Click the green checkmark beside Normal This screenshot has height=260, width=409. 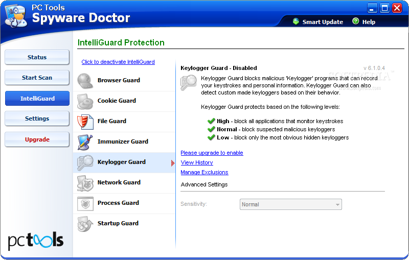[x=211, y=129]
